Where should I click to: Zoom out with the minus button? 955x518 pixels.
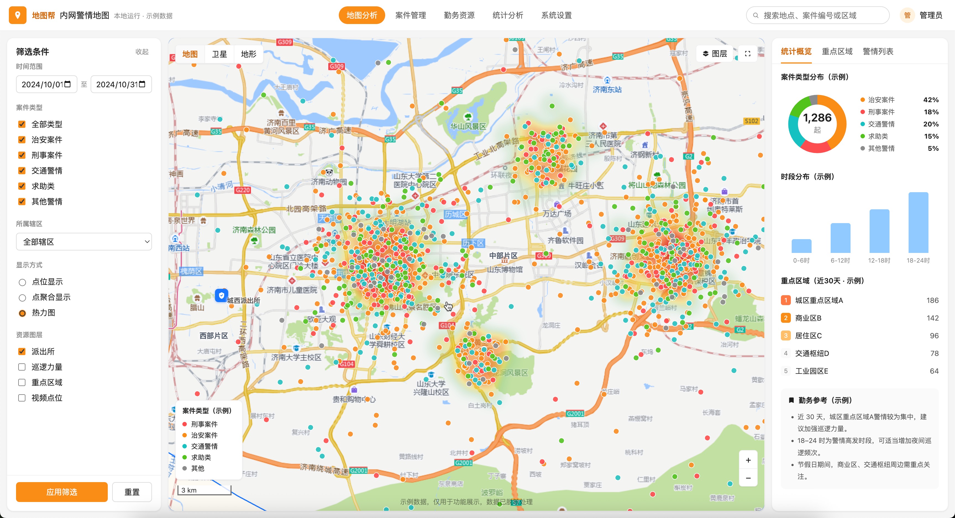748,478
